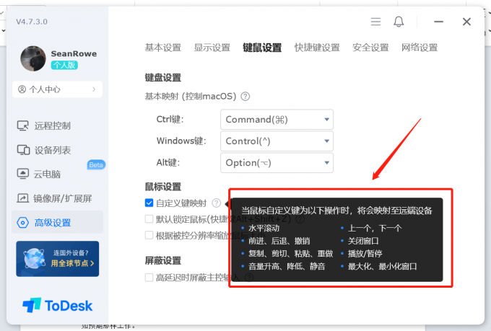Click the 键盘设置 heading
This screenshot has width=491, height=331.
[x=163, y=78]
